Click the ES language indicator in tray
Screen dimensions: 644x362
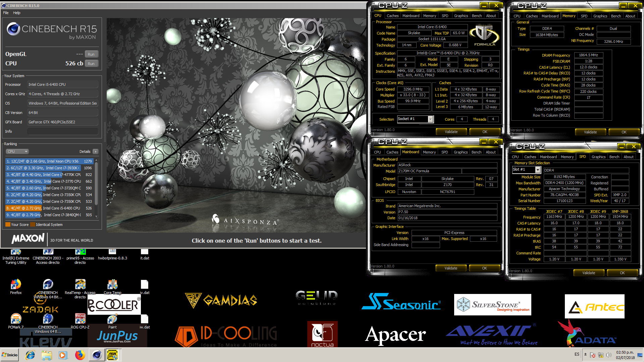click(577, 354)
